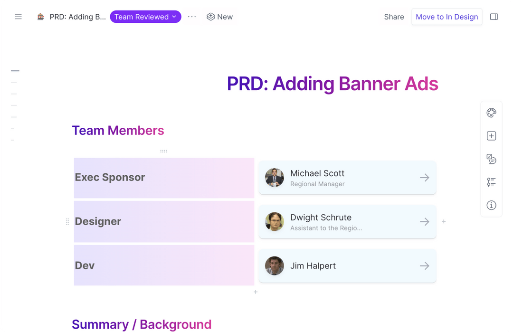Open the task list outline icon
This screenshot has height=332, width=513.
(491, 182)
